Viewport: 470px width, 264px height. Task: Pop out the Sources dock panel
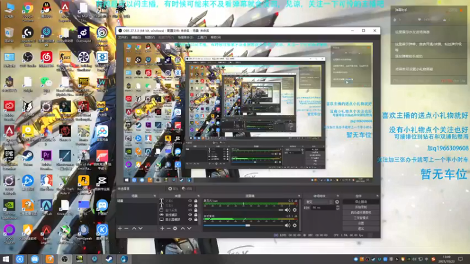pyautogui.click(x=198, y=196)
